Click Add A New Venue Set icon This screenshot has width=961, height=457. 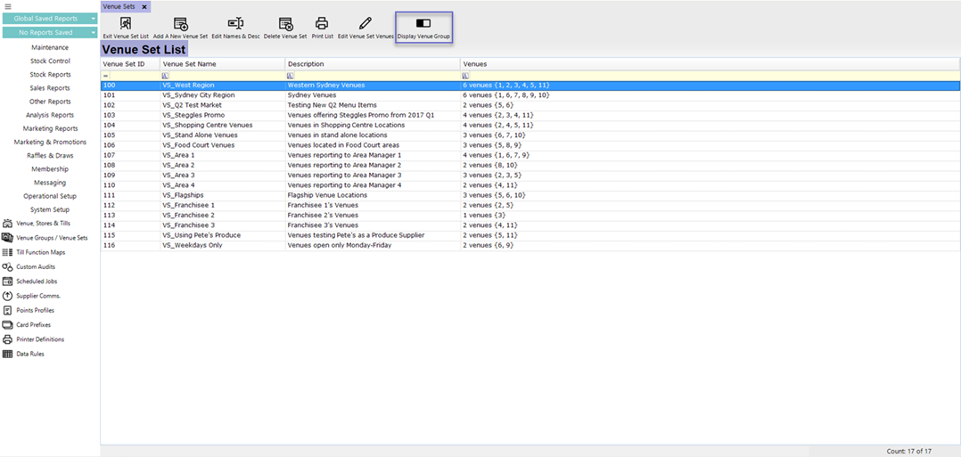[x=180, y=24]
